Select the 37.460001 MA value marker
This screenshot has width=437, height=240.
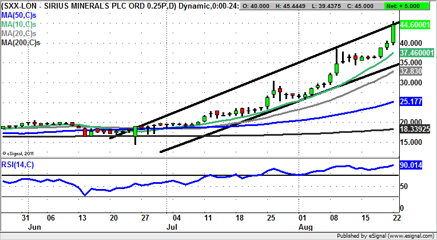(415, 52)
